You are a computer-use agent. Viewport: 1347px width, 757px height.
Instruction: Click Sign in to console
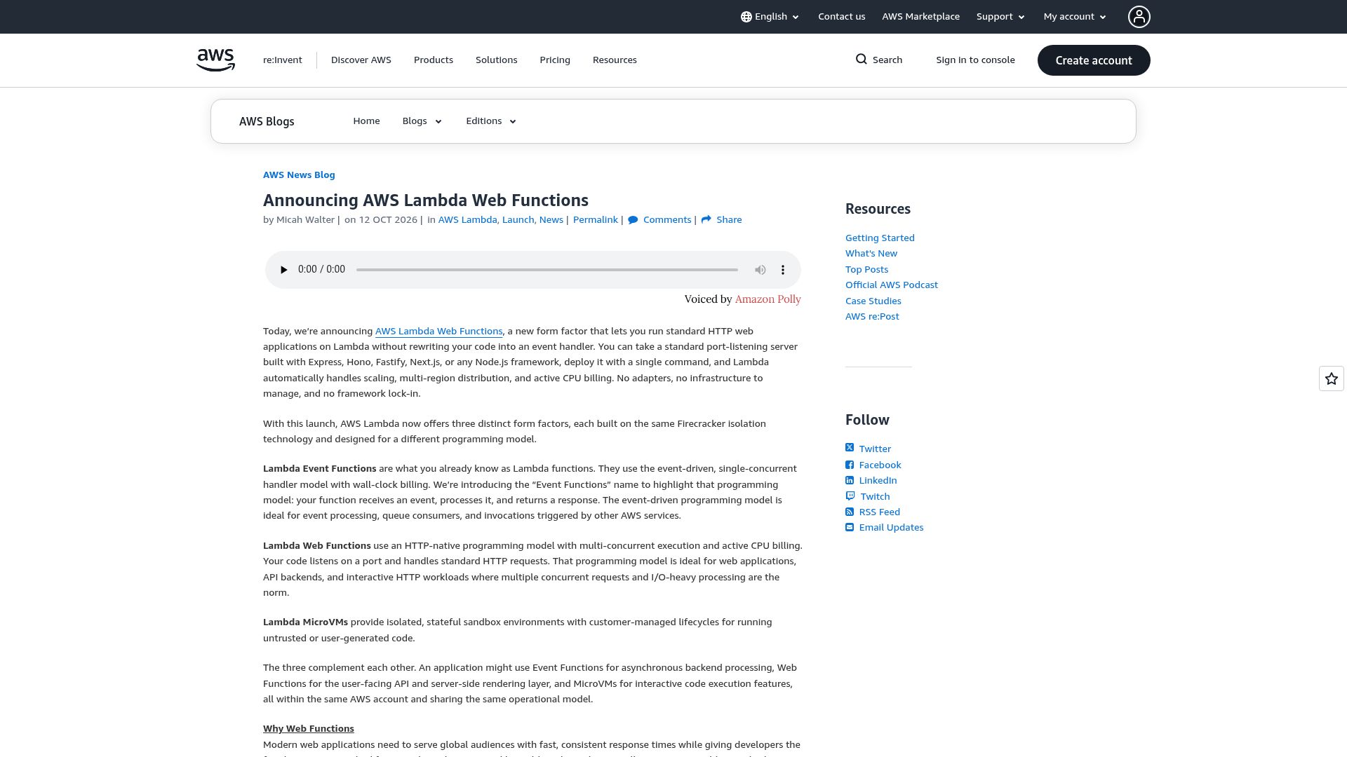click(x=975, y=60)
